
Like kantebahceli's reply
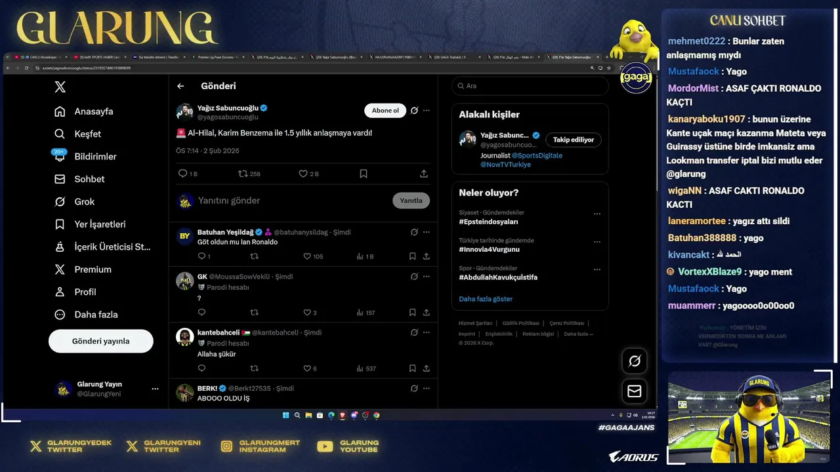click(x=306, y=368)
